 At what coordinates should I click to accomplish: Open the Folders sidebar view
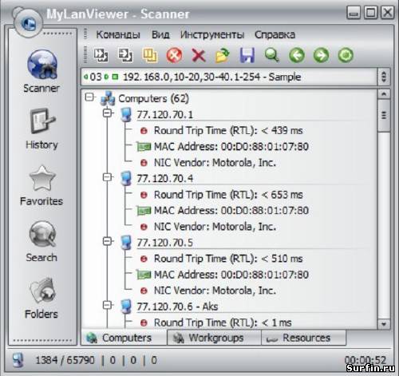coord(41,298)
